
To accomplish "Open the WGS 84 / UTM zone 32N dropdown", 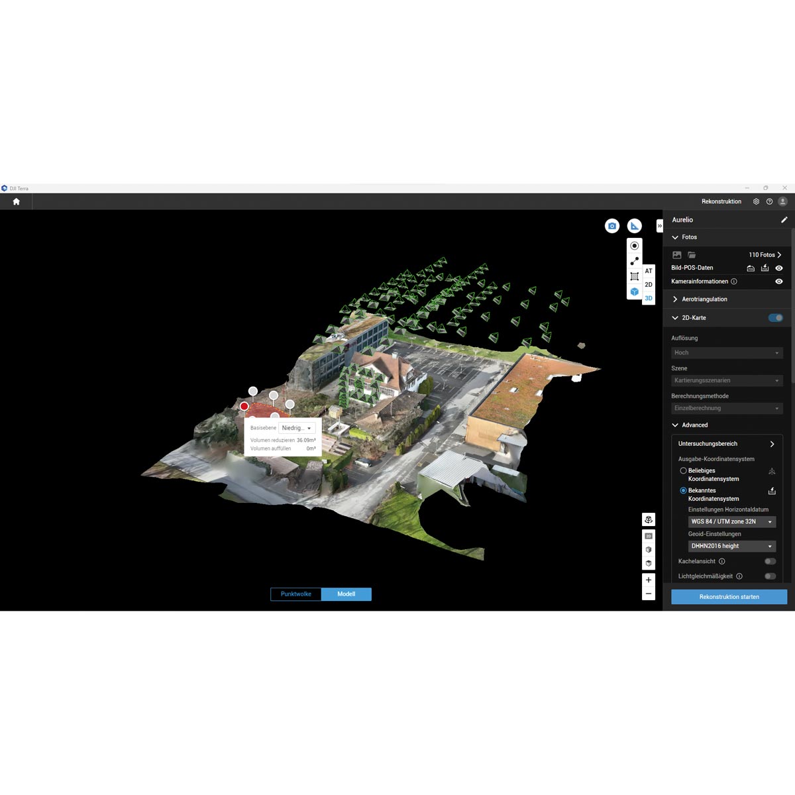I will [731, 522].
